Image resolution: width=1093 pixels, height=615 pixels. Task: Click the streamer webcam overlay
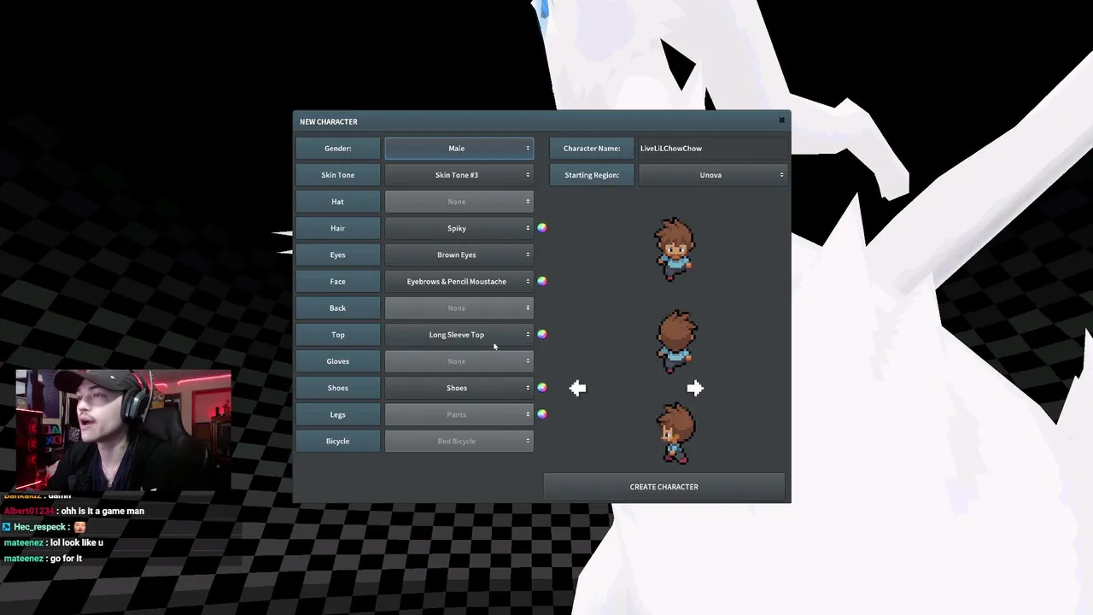[123, 431]
